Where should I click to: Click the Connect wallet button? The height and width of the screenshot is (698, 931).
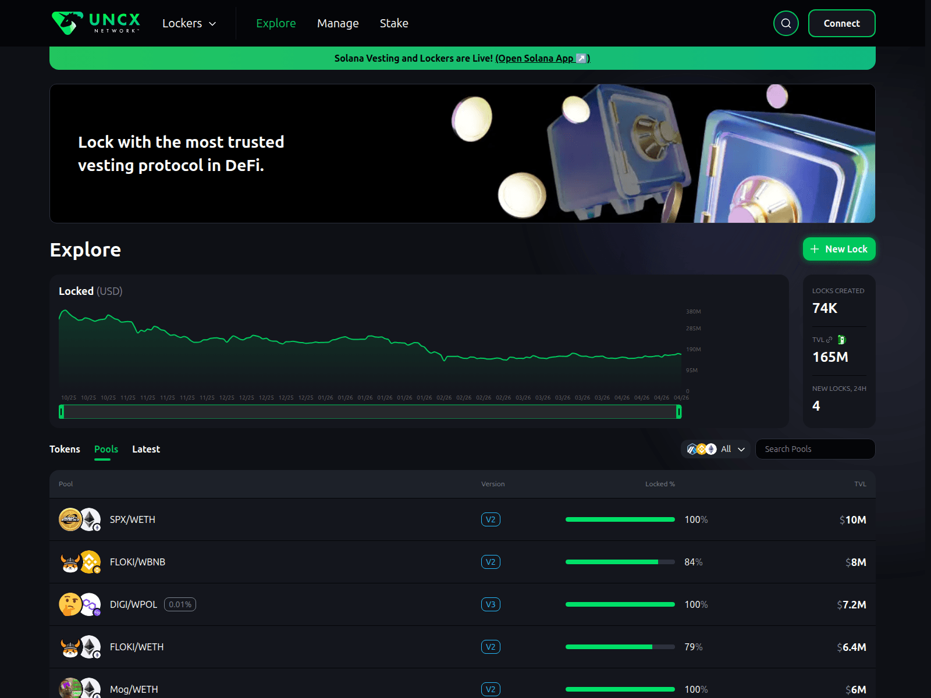(841, 23)
